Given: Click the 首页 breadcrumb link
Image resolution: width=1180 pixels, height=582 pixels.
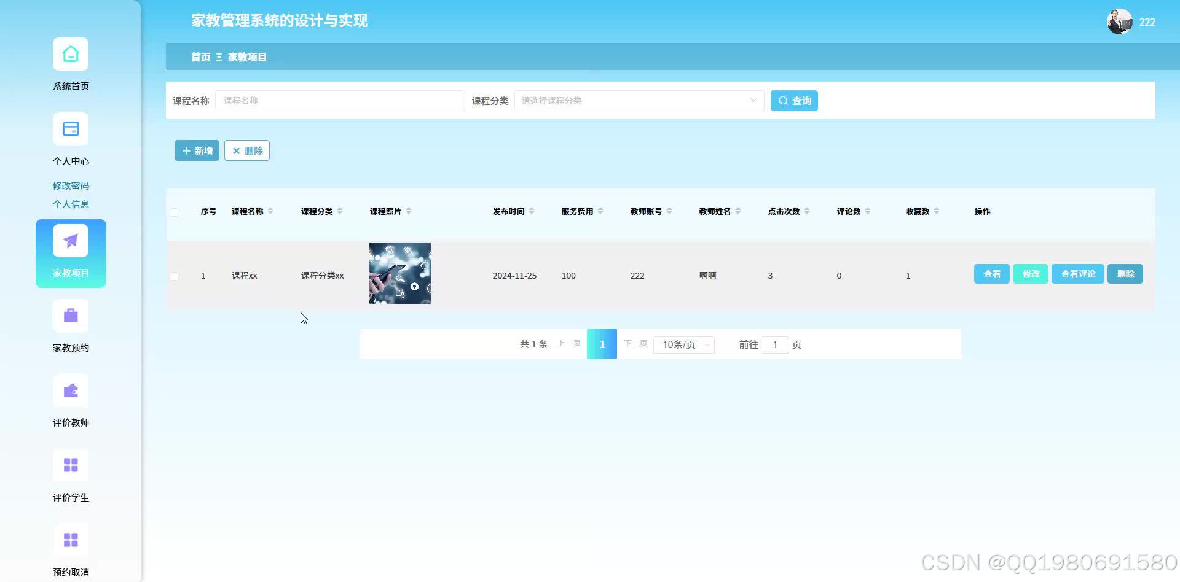Looking at the screenshot, I should [199, 56].
